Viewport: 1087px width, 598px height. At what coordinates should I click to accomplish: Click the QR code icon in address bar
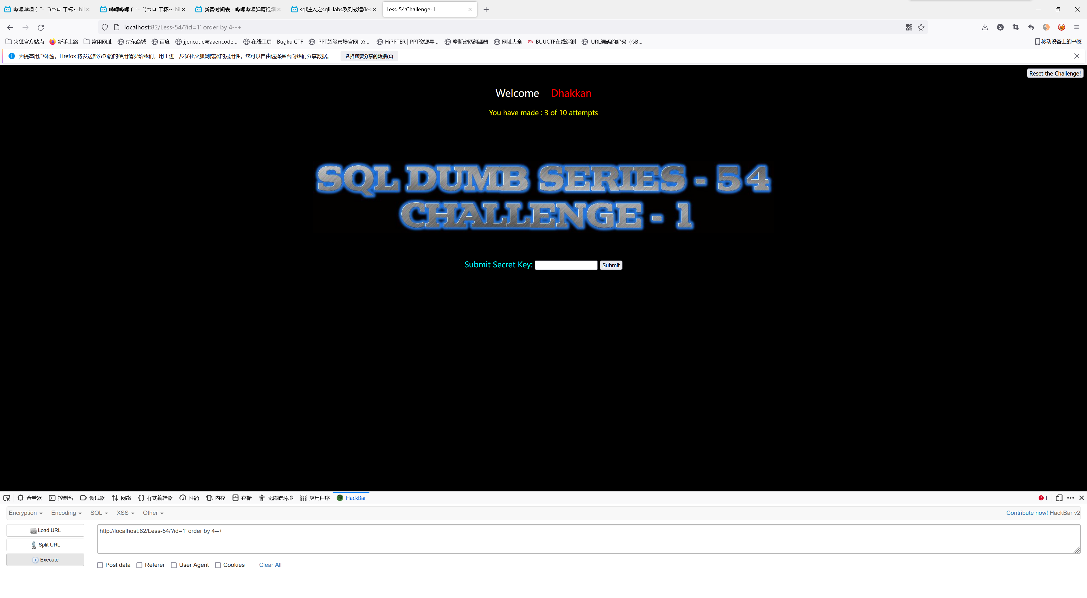[909, 27]
